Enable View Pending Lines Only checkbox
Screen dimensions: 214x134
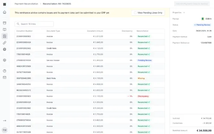[135, 13]
